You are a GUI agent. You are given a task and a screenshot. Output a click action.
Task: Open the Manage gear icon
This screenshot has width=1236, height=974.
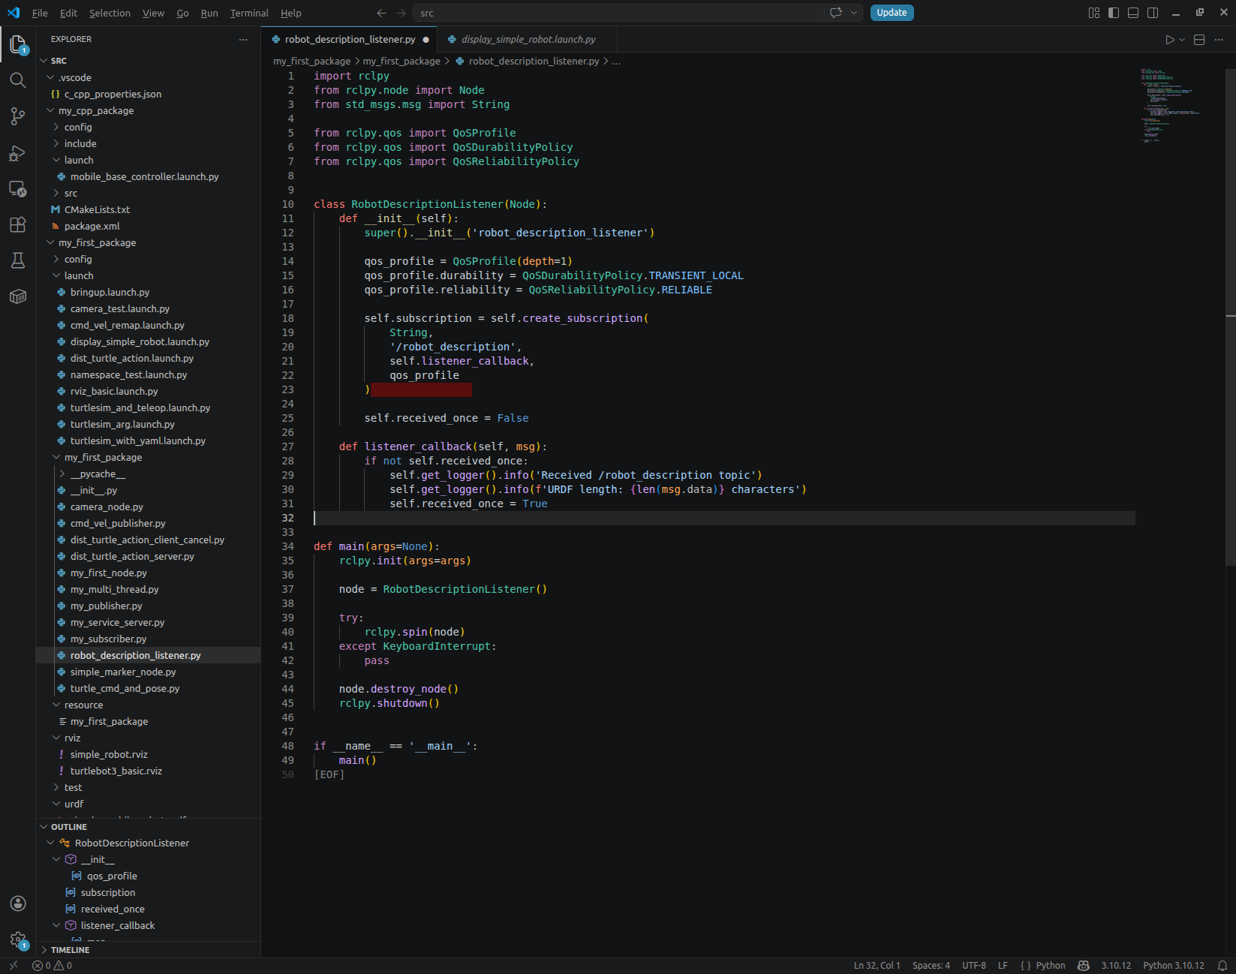point(18,939)
